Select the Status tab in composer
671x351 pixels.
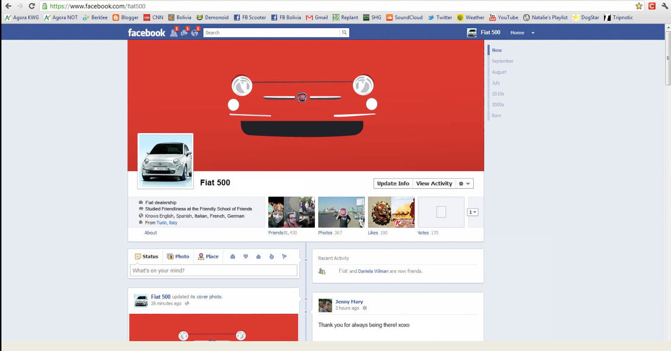[x=146, y=256]
